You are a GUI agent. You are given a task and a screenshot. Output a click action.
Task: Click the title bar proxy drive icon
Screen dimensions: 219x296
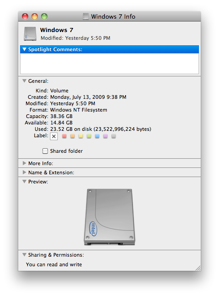(x=86, y=16)
